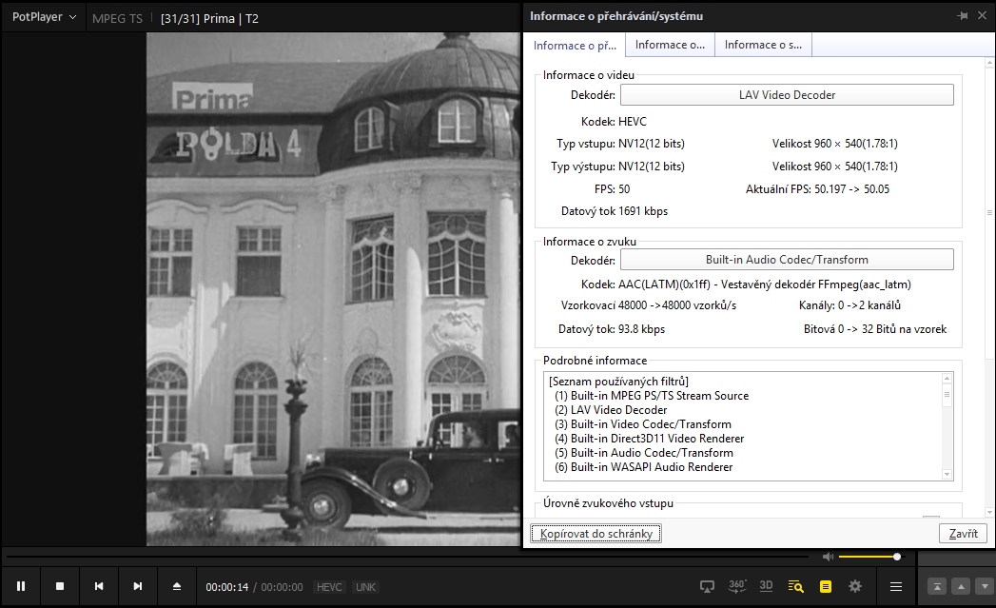Mute audio with the speaker icon
Image resolution: width=996 pixels, height=608 pixels.
pyautogui.click(x=828, y=557)
